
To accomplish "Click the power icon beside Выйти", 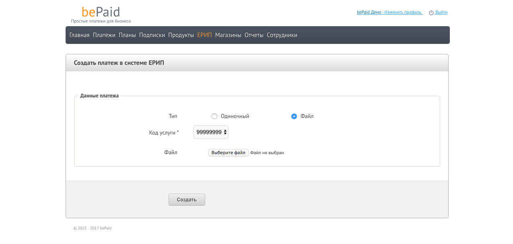I will pos(431,12).
